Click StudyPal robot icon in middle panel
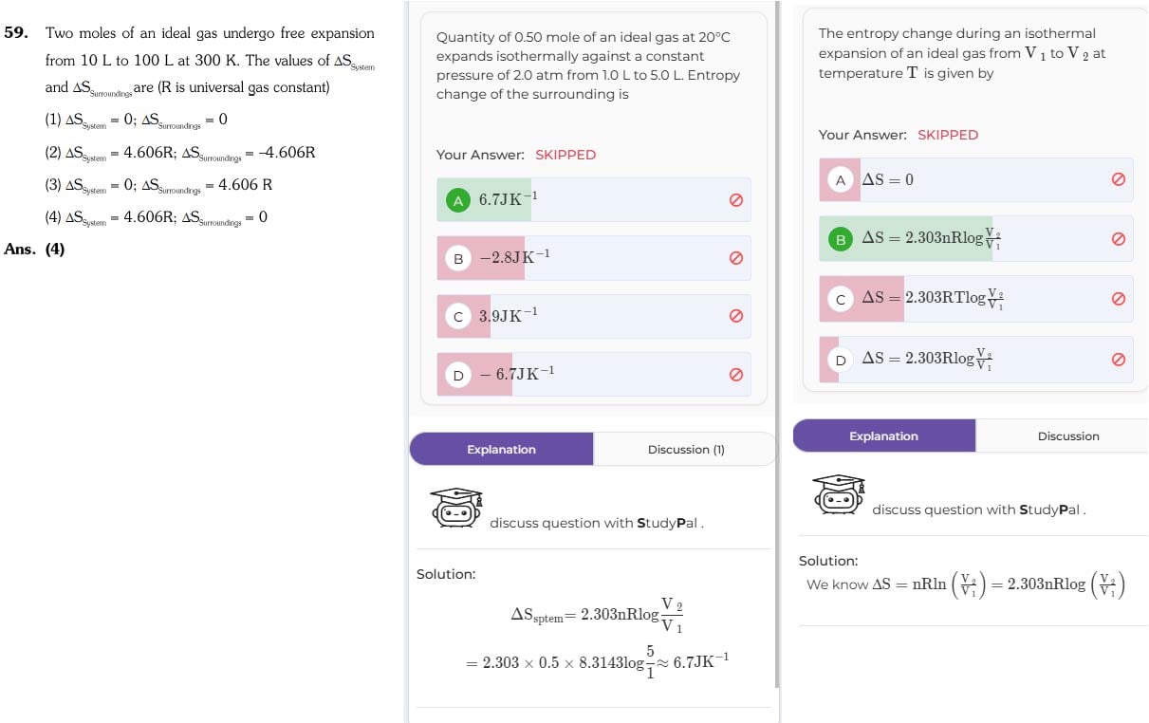This screenshot has width=1149, height=723. click(456, 508)
